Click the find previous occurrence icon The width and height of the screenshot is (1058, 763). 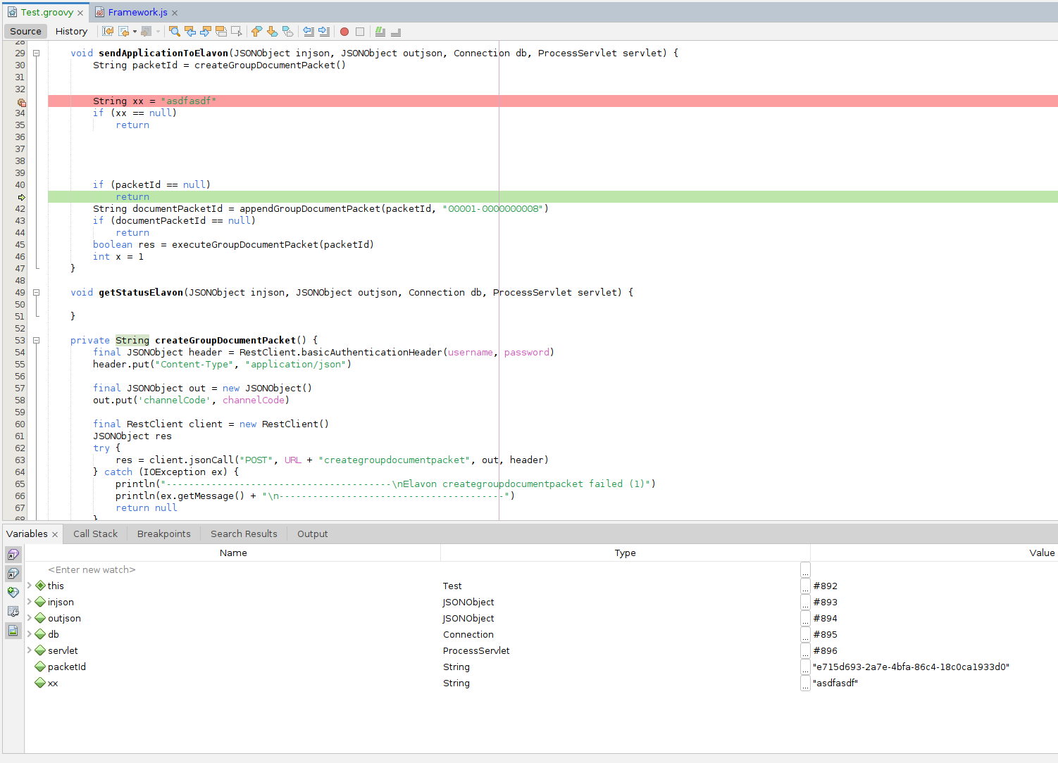tap(190, 31)
